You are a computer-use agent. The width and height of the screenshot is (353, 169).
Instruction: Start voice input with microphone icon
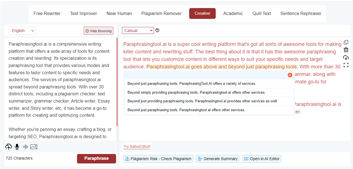point(17,146)
